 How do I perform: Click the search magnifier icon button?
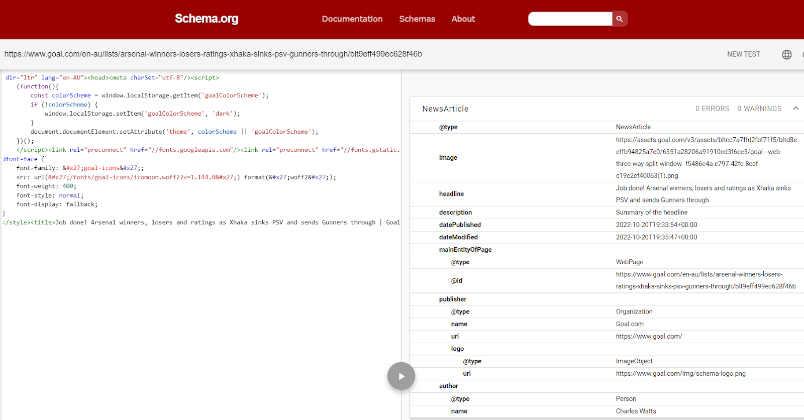click(620, 19)
